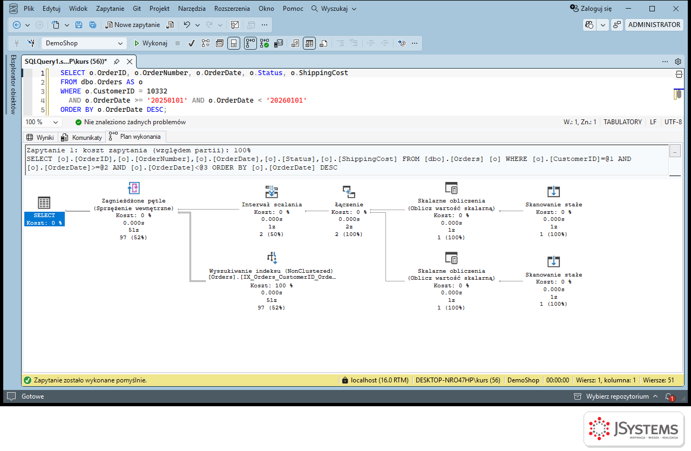Pin the SQLQuery1 document tab
Image resolution: width=691 pixels, height=451 pixels.
point(117,62)
